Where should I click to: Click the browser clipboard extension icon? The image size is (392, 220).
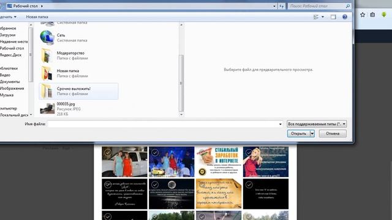(x=372, y=15)
